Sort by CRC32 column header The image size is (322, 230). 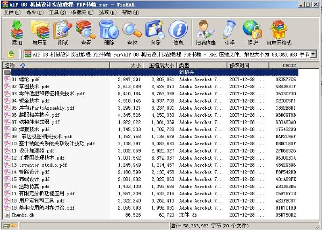tap(283, 66)
